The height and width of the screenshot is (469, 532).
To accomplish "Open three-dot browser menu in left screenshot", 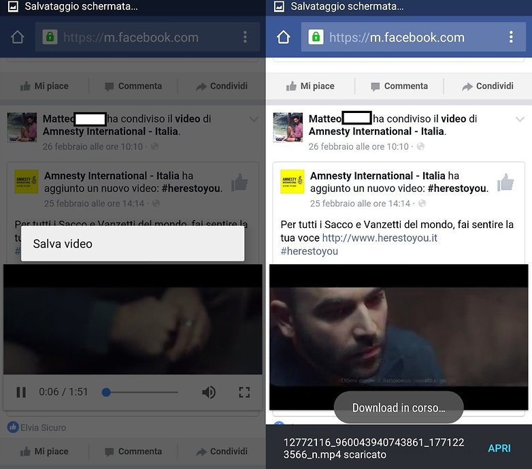I will pos(245,37).
